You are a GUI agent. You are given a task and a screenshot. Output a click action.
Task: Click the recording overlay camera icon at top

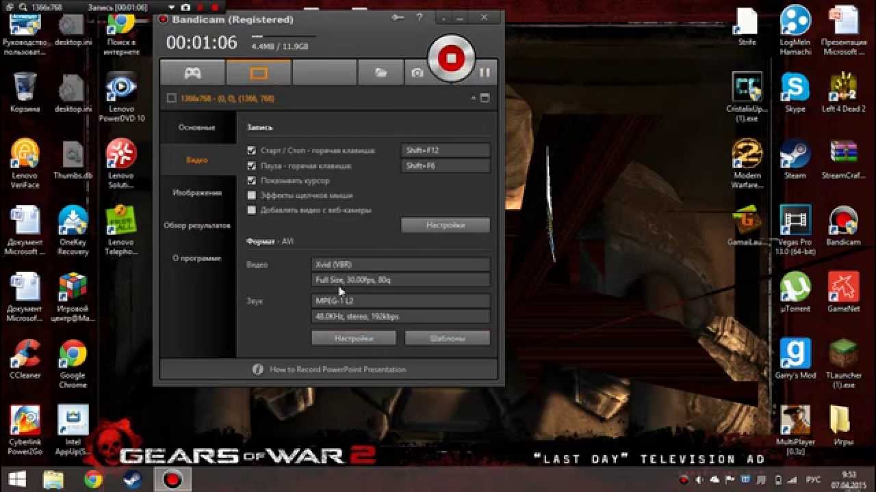(x=185, y=6)
